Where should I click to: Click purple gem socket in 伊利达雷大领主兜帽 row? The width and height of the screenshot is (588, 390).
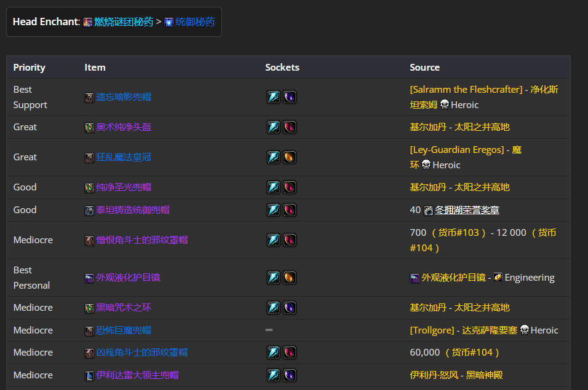[x=290, y=375]
